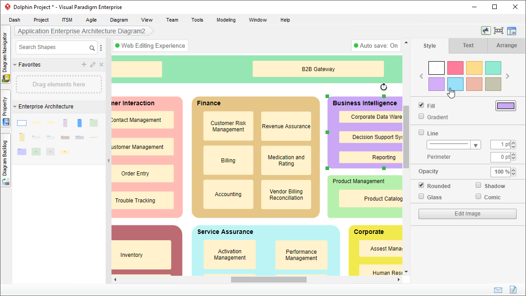Screen dimensions: 526x296
Task: Click the fit-to-width toolbar icon
Action: (499, 31)
